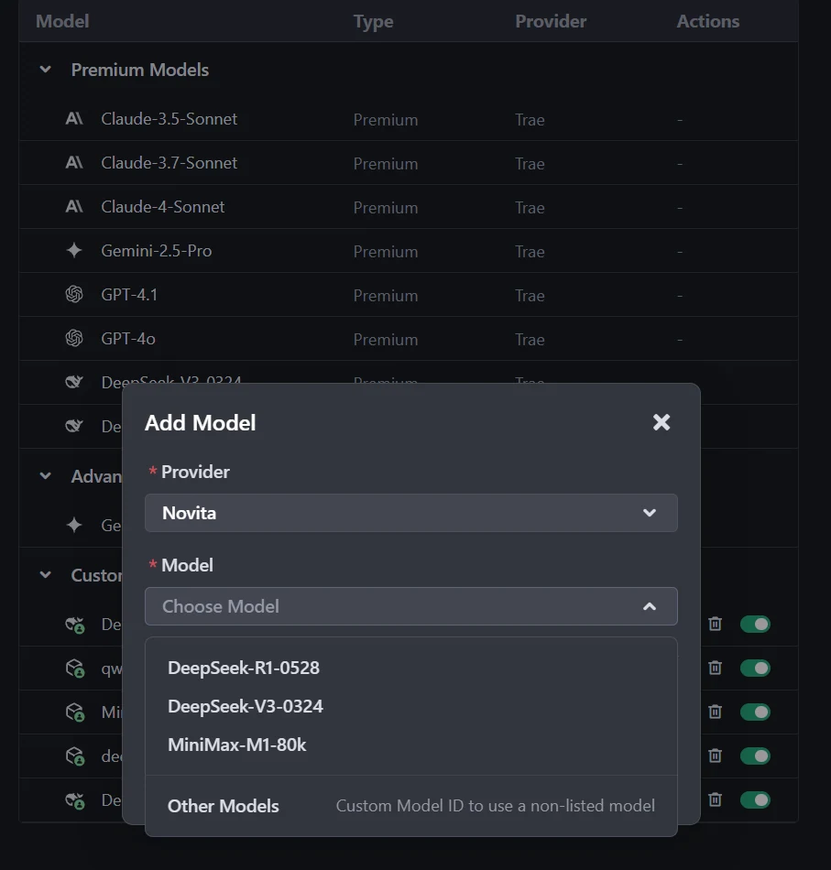The image size is (831, 870).
Task: Click the Anthropic icon beside Claude-3.7-Sonnet
Action: (74, 162)
